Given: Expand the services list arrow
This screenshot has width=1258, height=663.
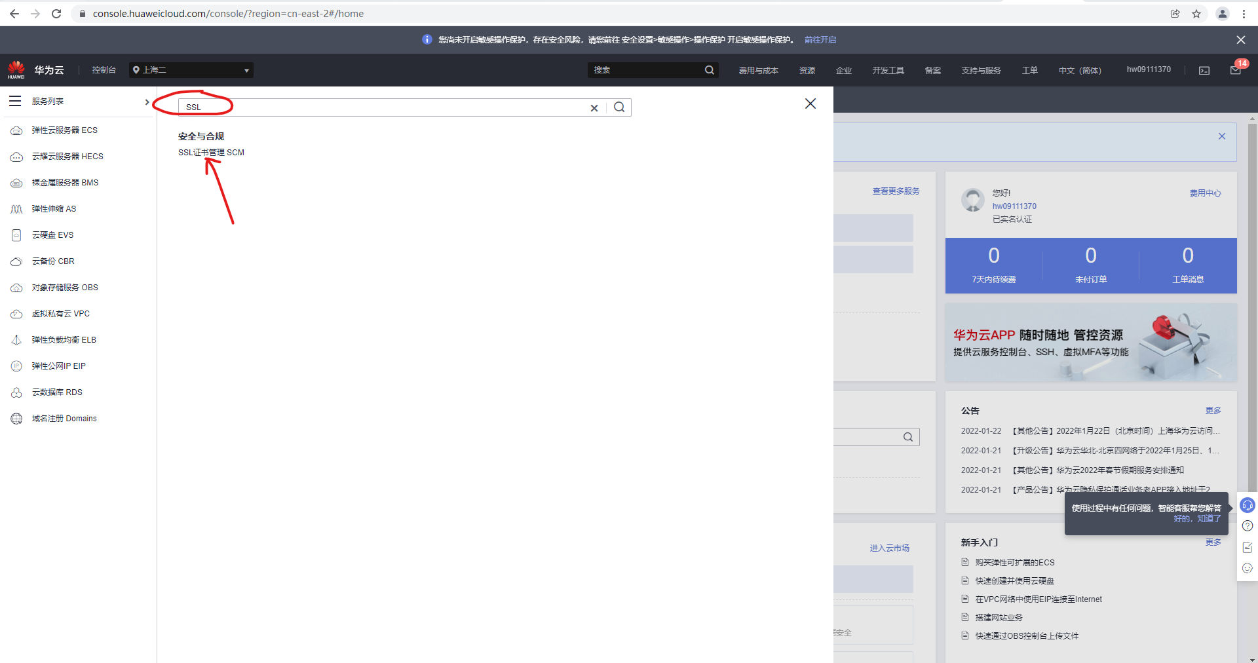Looking at the screenshot, I should [x=147, y=102].
